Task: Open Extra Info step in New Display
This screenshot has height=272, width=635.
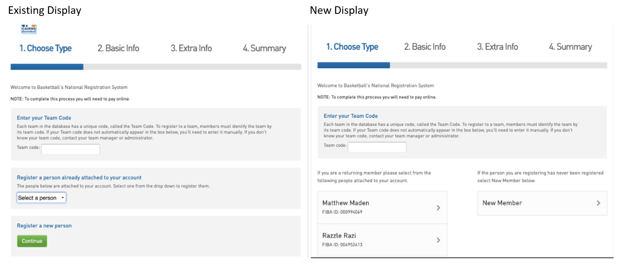Action: pos(497,47)
